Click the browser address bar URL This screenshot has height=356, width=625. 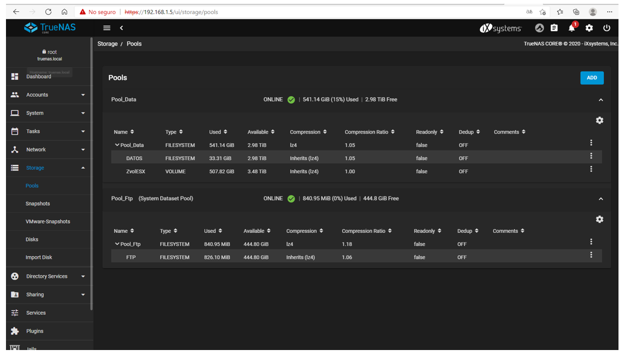pos(172,12)
